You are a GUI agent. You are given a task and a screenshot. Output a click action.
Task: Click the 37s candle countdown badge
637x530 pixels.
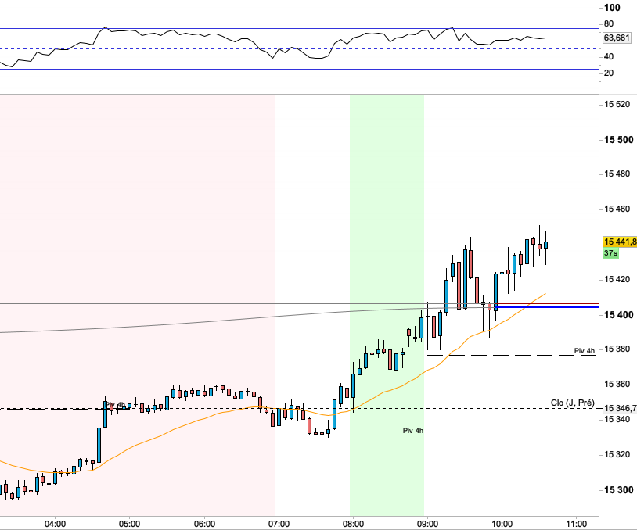coord(610,253)
